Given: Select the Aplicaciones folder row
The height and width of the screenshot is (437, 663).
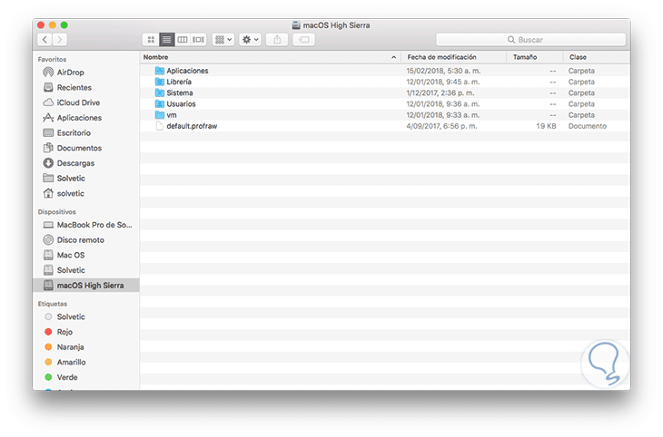Looking at the screenshot, I should tap(385, 71).
